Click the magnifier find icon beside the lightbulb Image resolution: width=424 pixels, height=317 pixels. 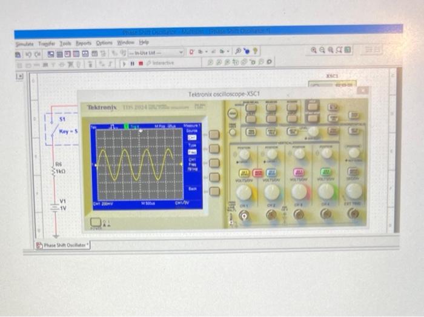(x=238, y=51)
